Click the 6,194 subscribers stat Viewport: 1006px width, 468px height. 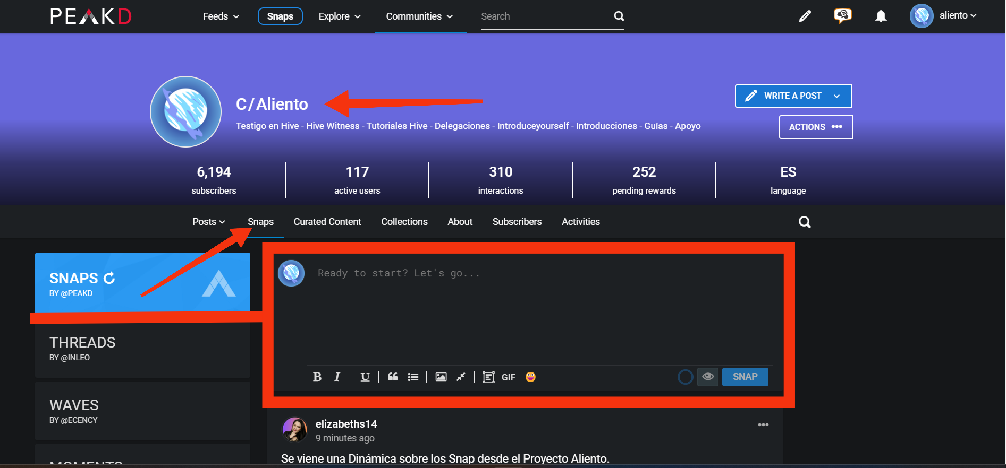click(214, 180)
